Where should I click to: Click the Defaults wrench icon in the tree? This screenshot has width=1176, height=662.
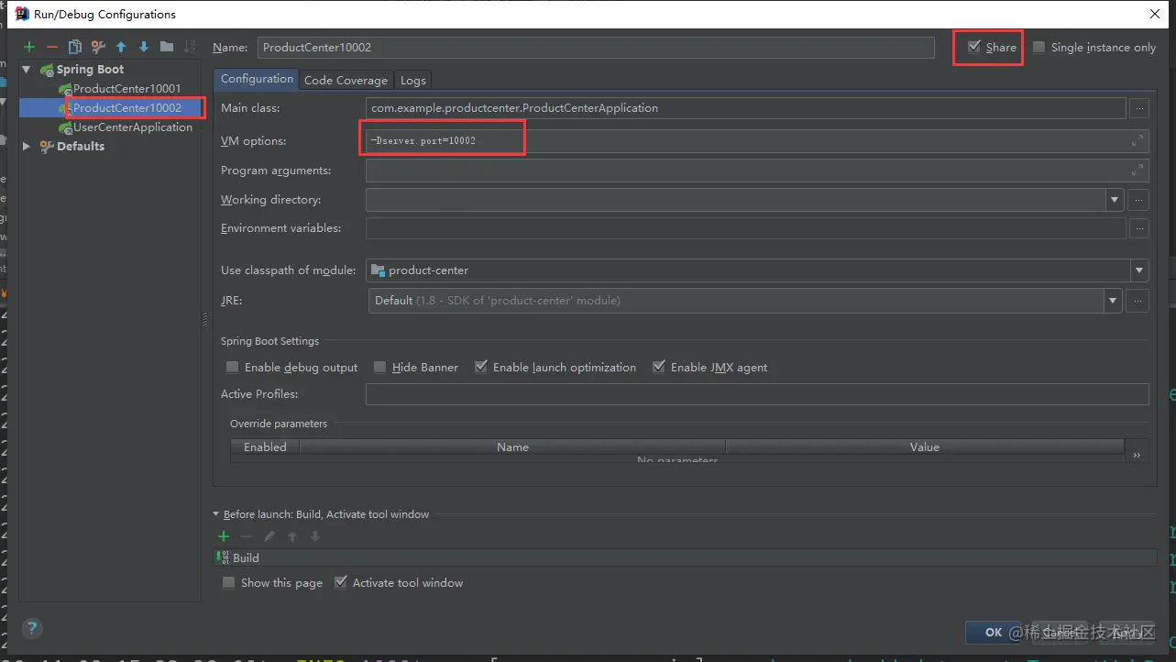[46, 147]
